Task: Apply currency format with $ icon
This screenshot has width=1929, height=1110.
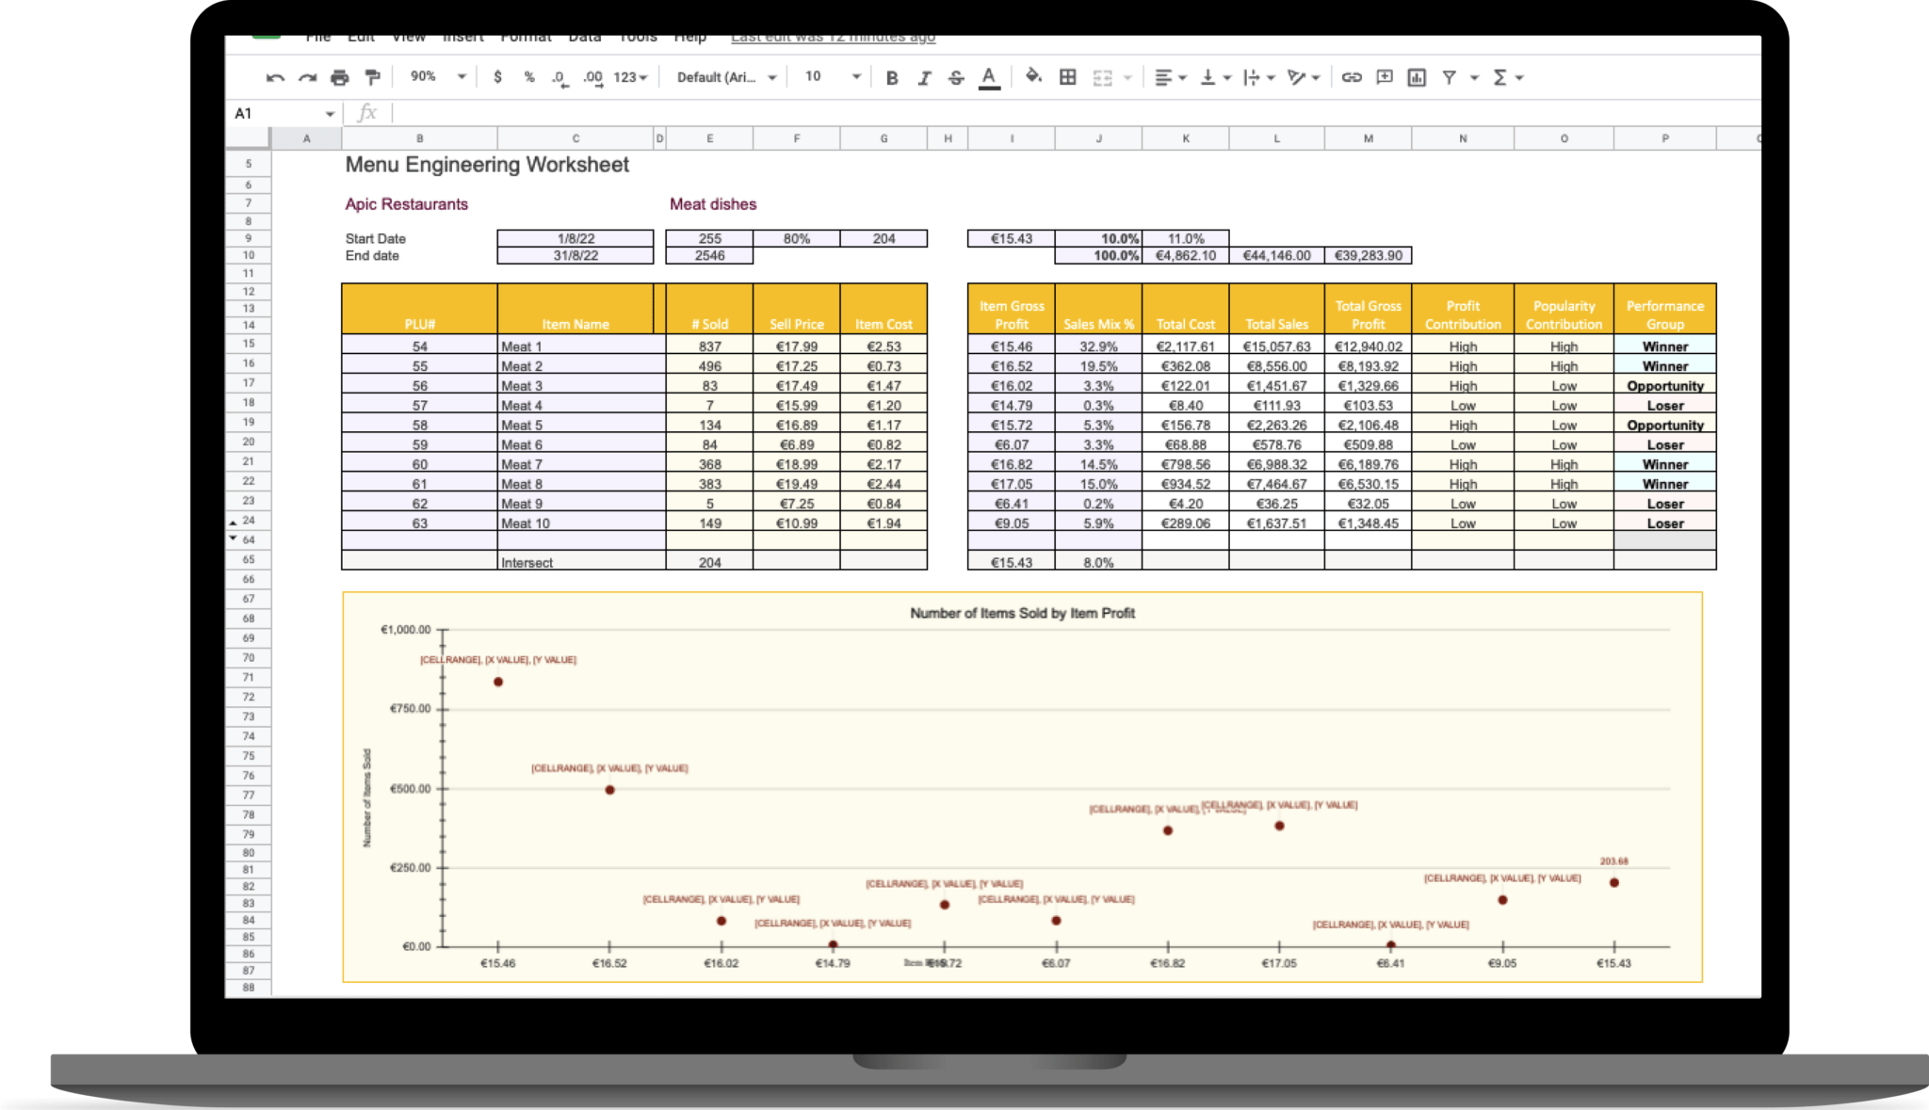Action: (x=497, y=77)
